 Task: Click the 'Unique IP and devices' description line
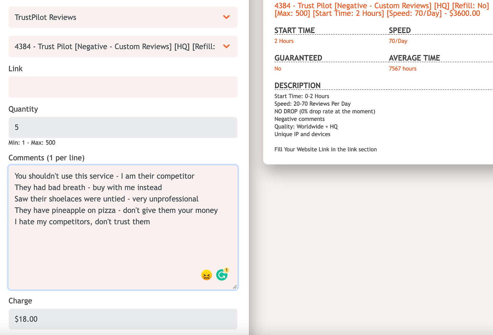point(302,134)
